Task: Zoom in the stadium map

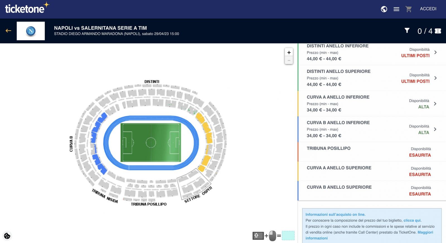Action: click(x=289, y=52)
